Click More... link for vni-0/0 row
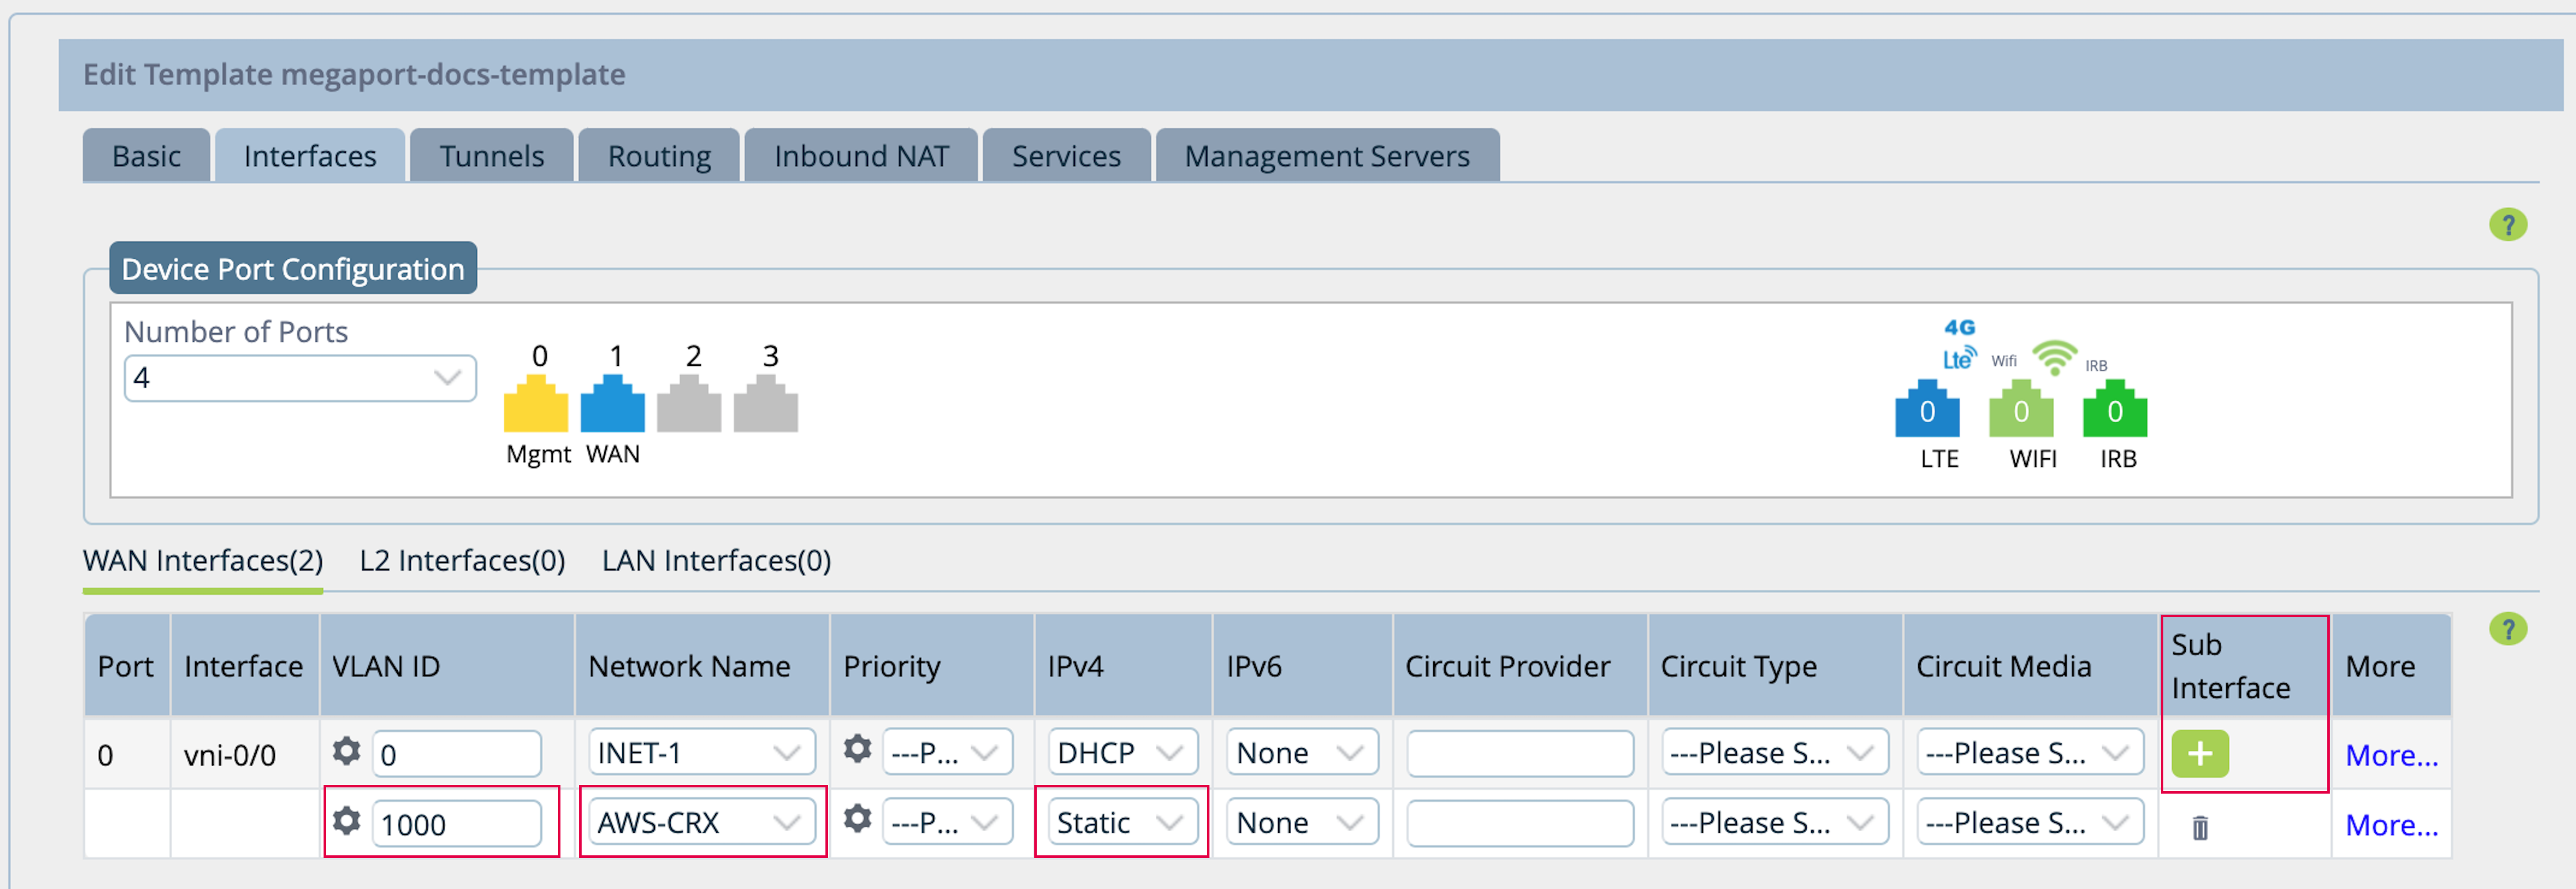Viewport: 2576px width, 889px height. click(x=2390, y=755)
